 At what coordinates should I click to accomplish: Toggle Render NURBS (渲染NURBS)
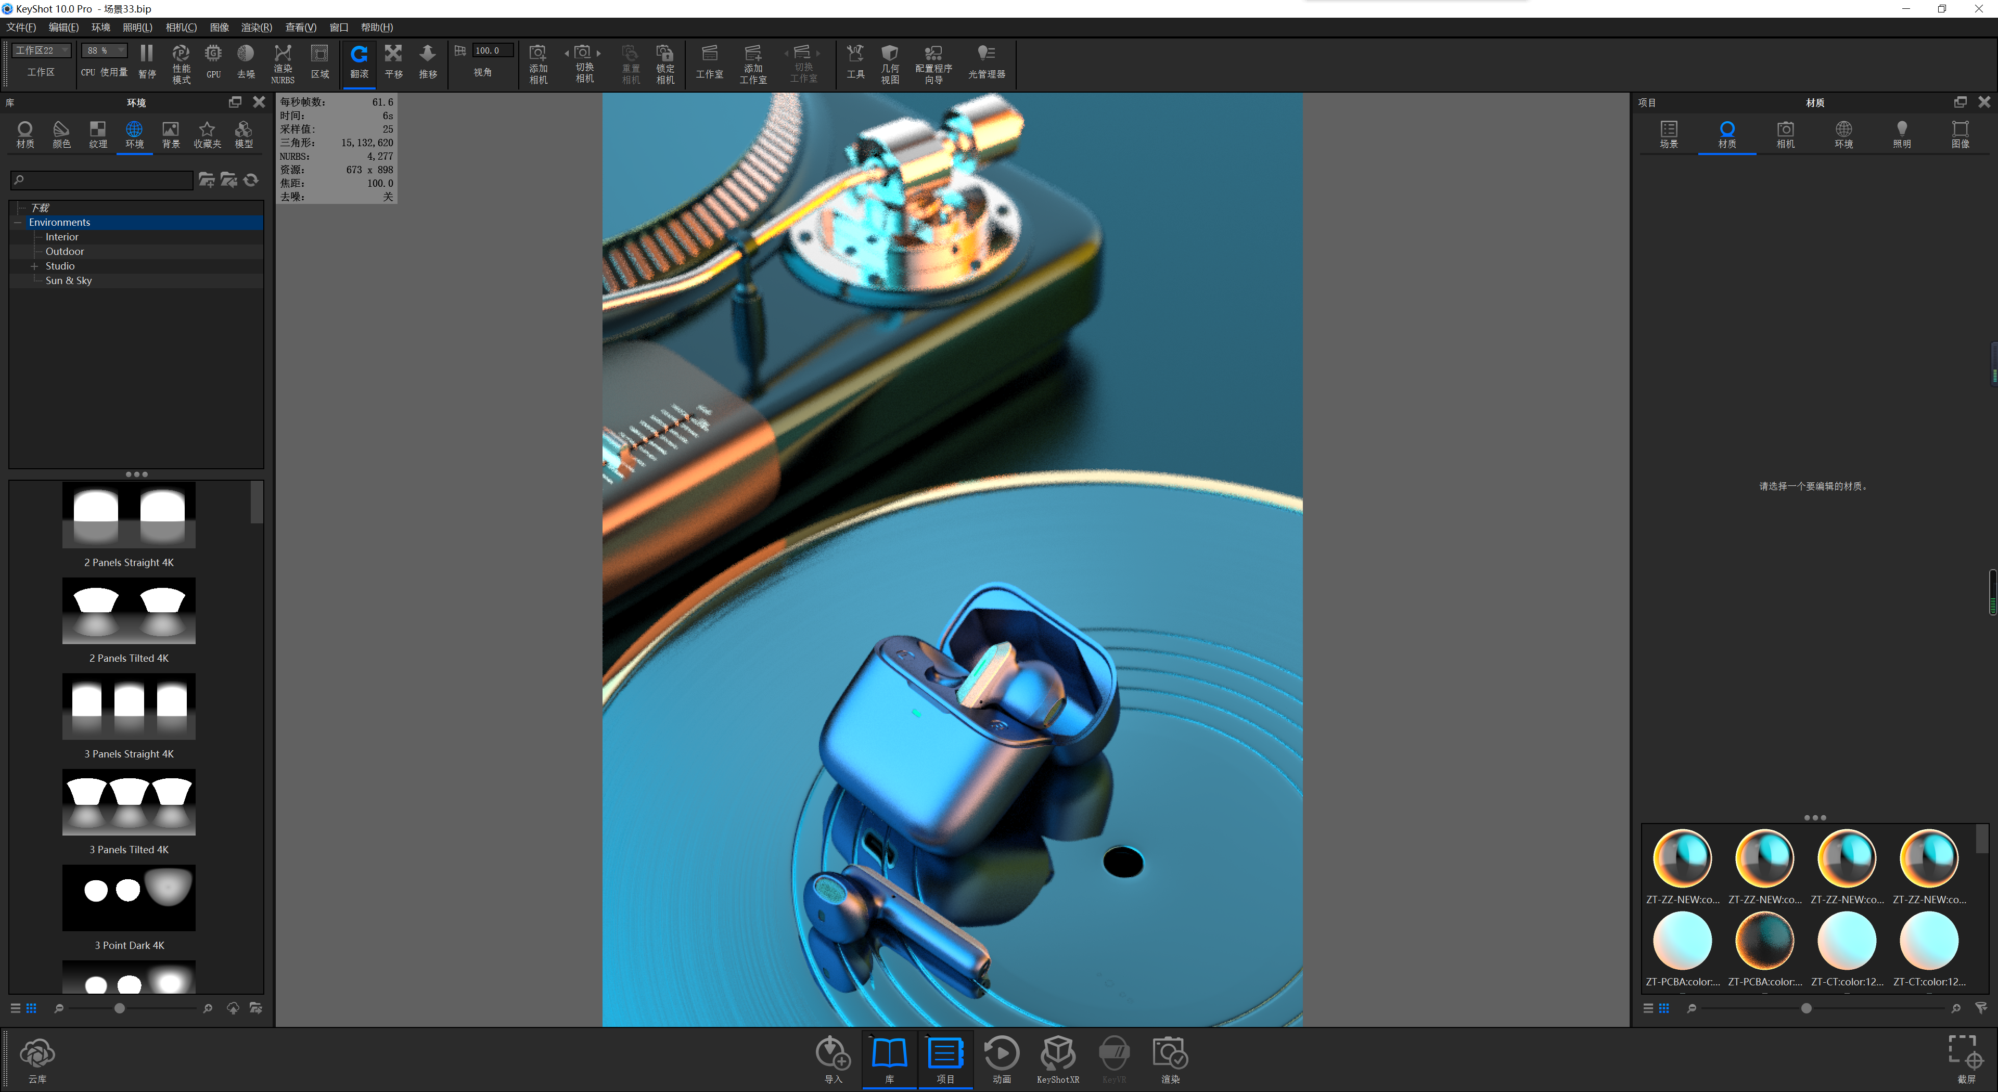283,63
